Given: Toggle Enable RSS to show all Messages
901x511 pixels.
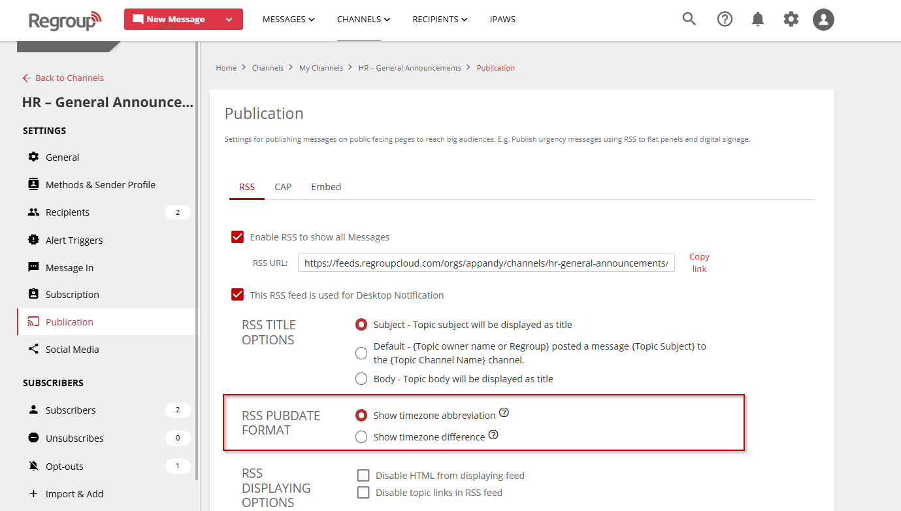Looking at the screenshot, I should pos(237,237).
